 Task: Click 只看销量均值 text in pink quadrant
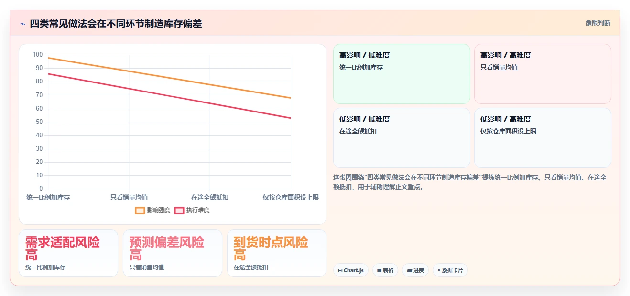(499, 68)
